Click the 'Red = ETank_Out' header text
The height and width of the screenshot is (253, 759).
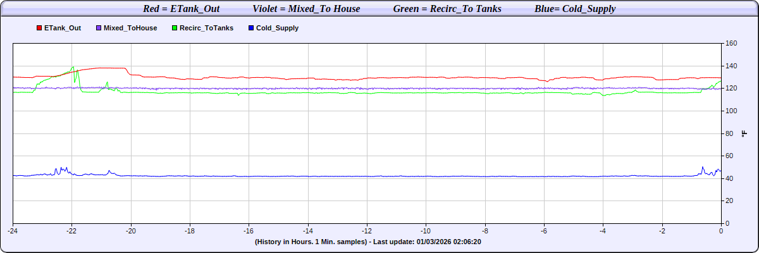tap(182, 9)
